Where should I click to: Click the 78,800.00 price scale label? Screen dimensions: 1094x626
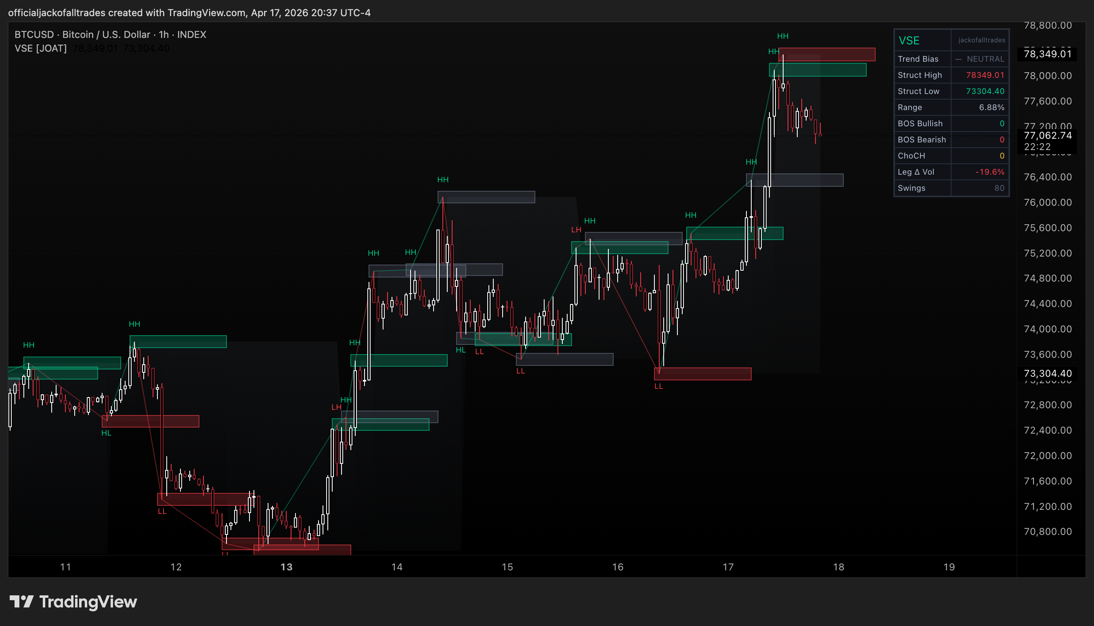[x=1048, y=25]
